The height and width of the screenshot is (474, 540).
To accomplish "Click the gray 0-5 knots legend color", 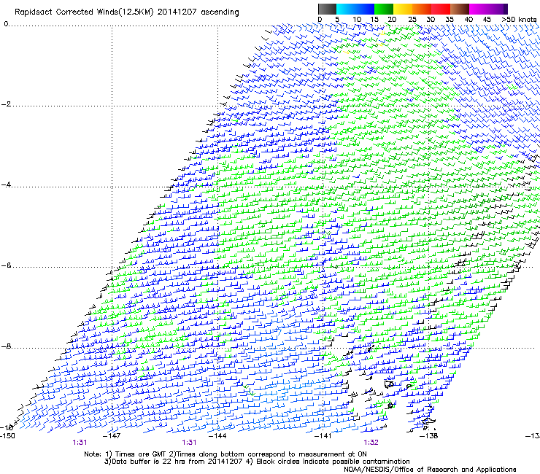I will tap(327, 9).
